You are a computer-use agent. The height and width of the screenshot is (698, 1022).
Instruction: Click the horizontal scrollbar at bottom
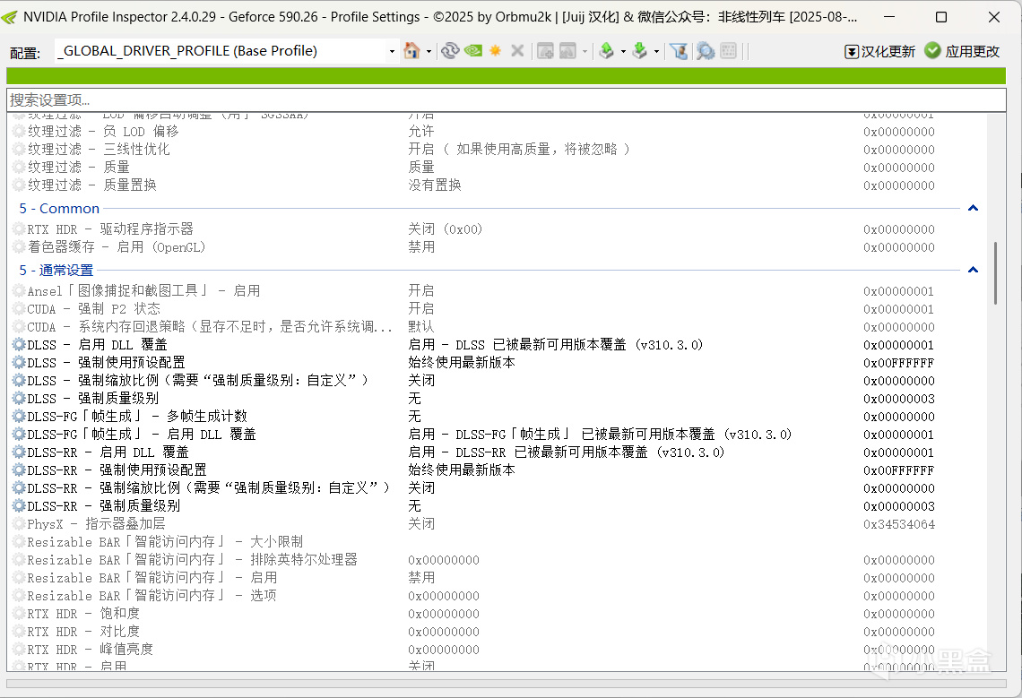tap(506, 684)
